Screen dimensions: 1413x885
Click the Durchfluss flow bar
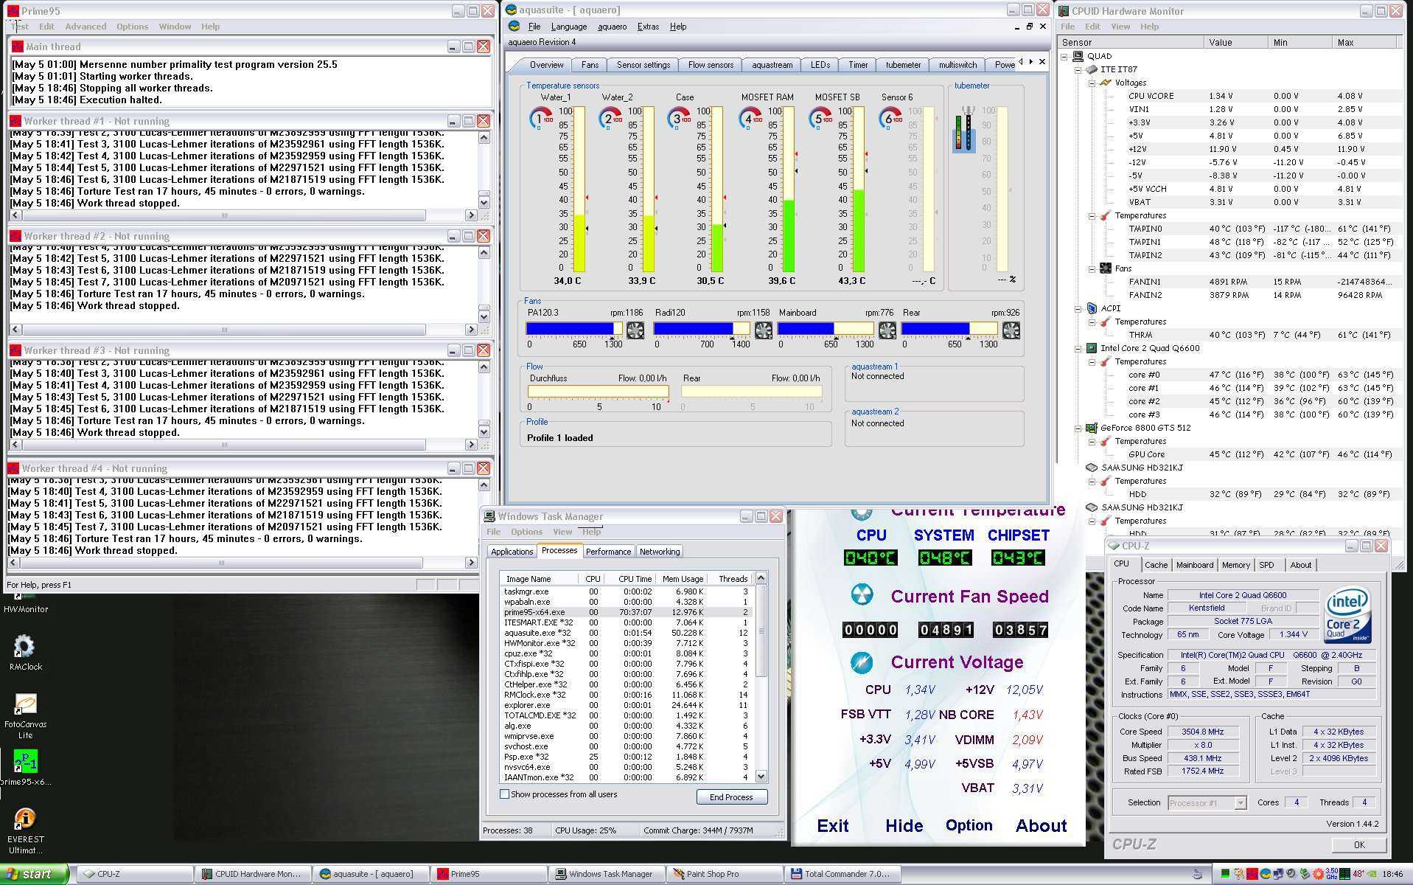[597, 392]
